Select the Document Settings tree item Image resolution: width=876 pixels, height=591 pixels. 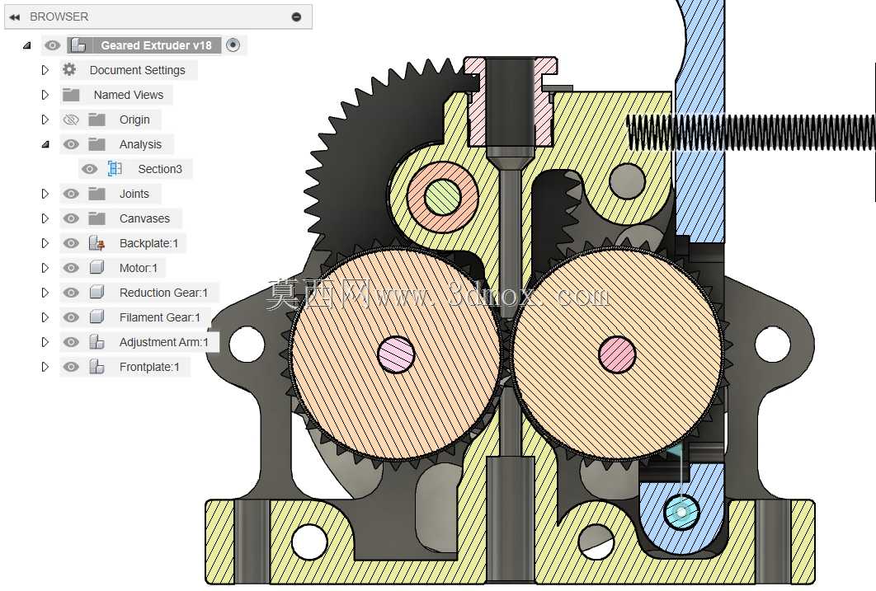(138, 70)
